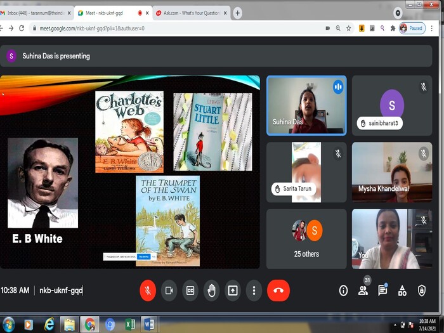Open Excel from the taskbar
Screen dimensions: 444x333
129,324
